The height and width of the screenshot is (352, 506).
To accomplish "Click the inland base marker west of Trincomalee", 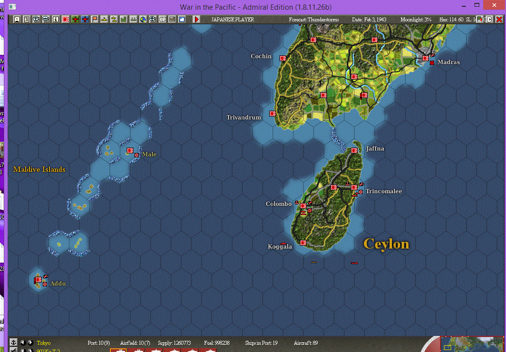I will pyautogui.click(x=334, y=187).
